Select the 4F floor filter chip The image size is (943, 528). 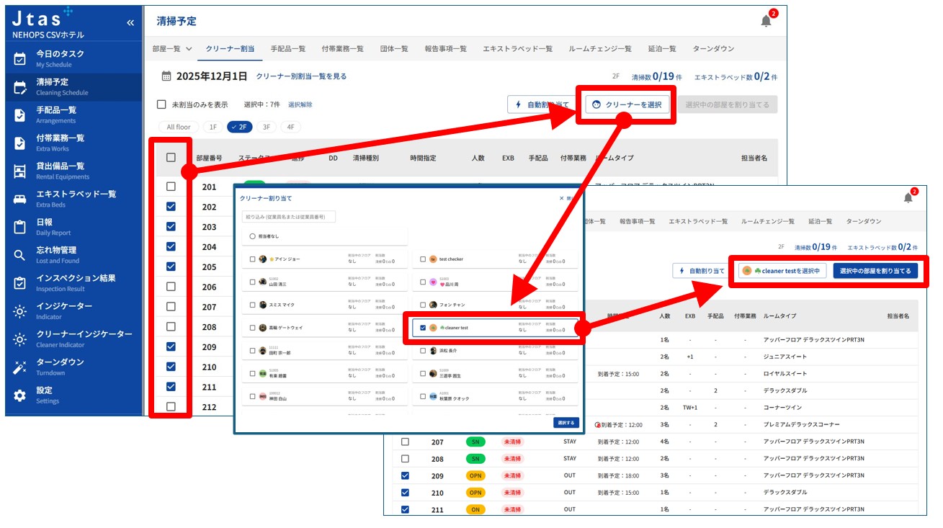(290, 127)
